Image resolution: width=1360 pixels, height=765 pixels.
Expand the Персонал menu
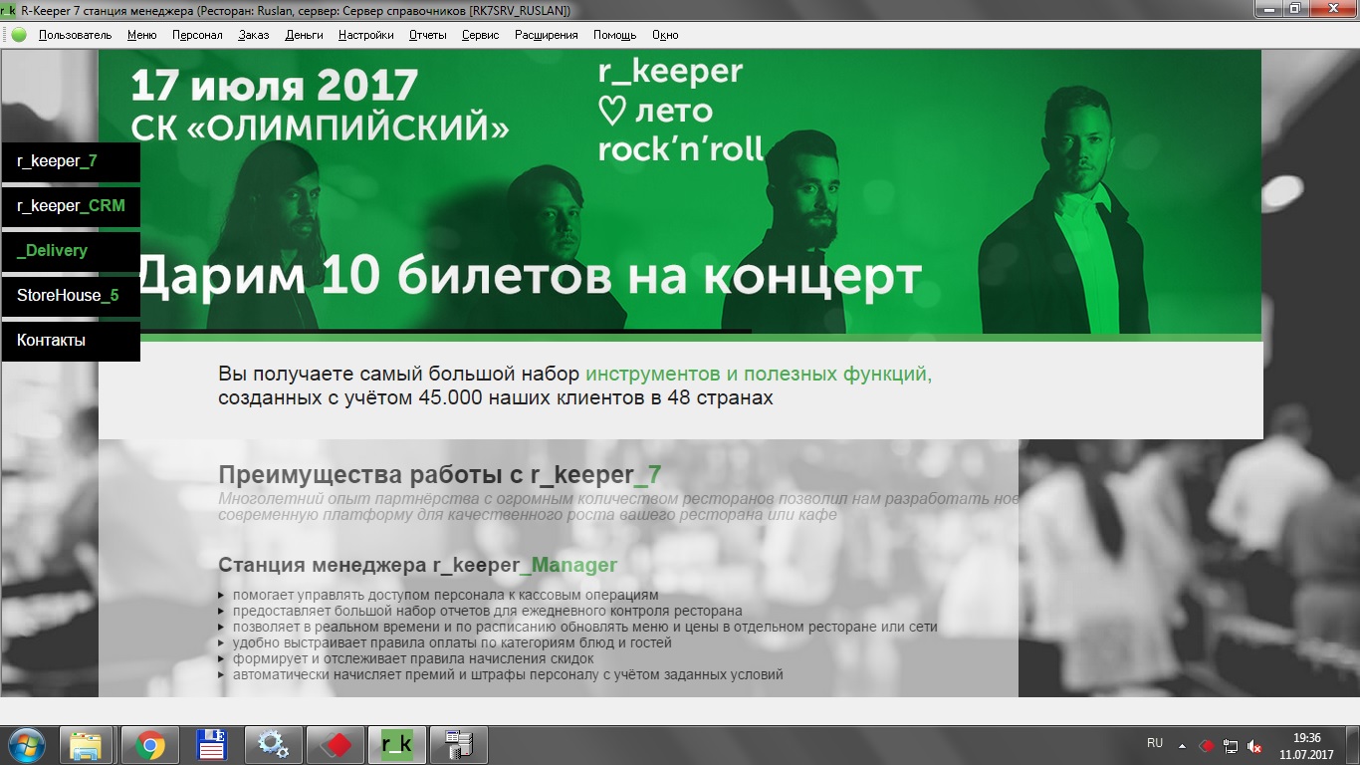click(x=197, y=35)
